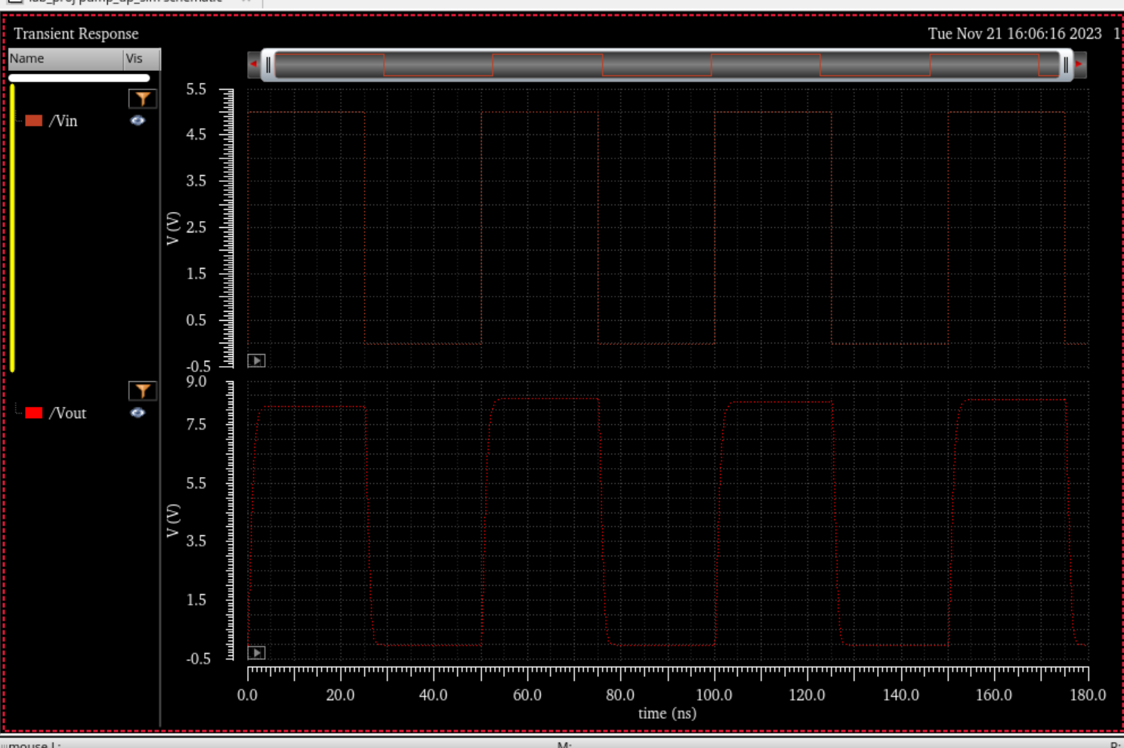The image size is (1124, 748).
Task: Hide the /Vout trace using its eye icon
Action: click(x=138, y=413)
